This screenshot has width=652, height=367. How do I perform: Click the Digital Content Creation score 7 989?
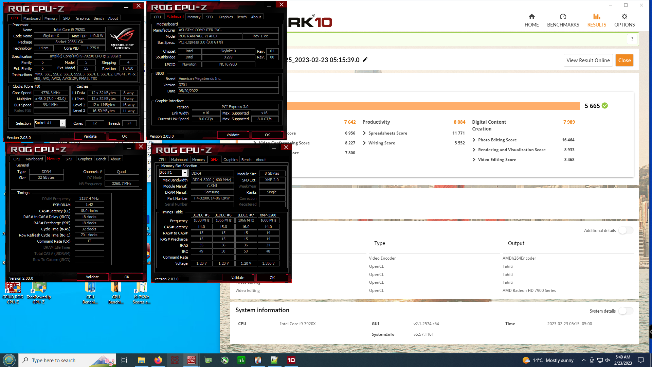569,122
